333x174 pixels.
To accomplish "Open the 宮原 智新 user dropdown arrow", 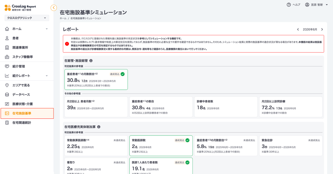I will (327, 5).
